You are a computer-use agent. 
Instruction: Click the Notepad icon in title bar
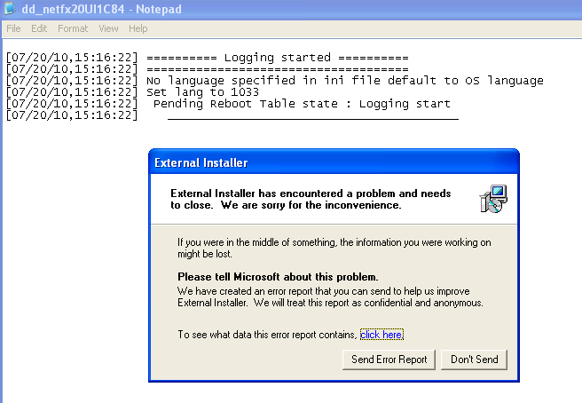click(x=10, y=9)
